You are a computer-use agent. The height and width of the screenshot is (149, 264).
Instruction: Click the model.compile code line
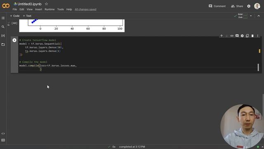(x=48, y=65)
